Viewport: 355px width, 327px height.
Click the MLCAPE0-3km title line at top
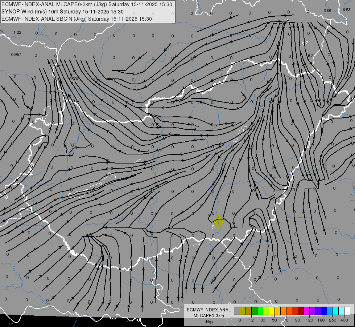(87, 4)
